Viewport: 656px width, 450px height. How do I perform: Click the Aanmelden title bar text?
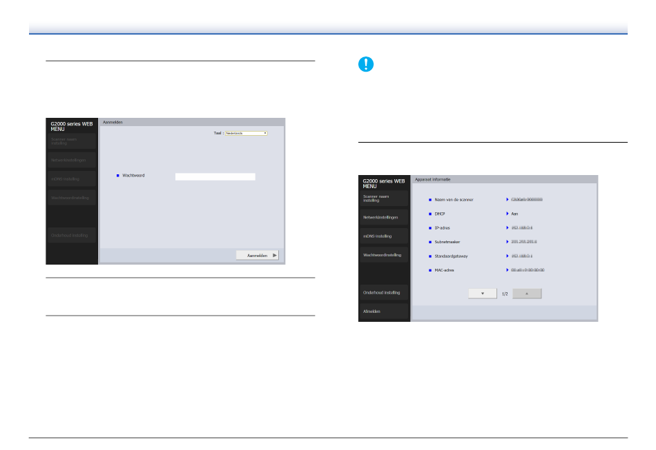point(113,122)
